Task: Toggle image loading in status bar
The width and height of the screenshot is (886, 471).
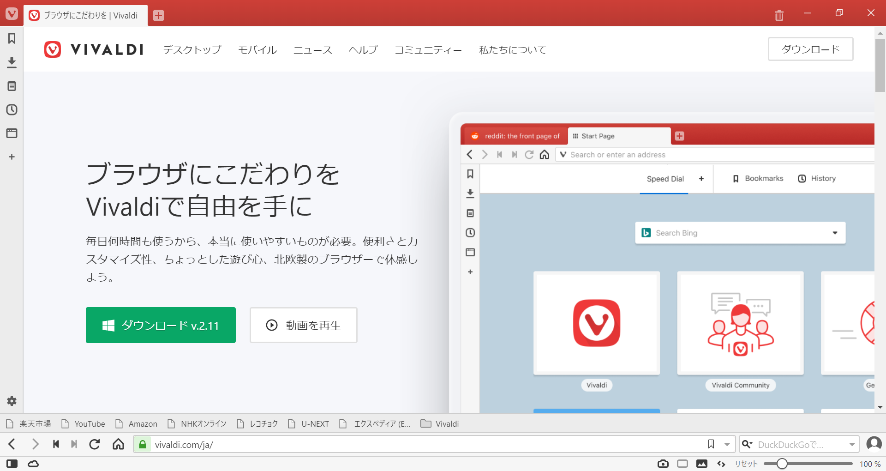Action: point(702,464)
